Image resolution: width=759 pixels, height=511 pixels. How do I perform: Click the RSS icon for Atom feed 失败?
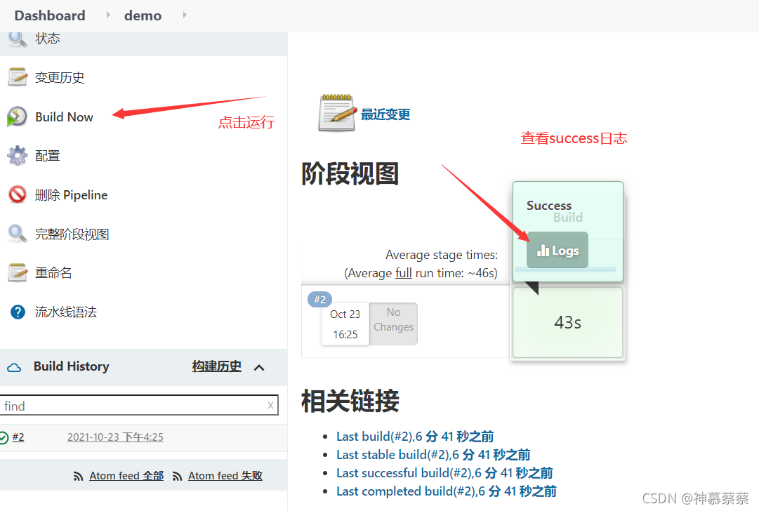point(177,476)
